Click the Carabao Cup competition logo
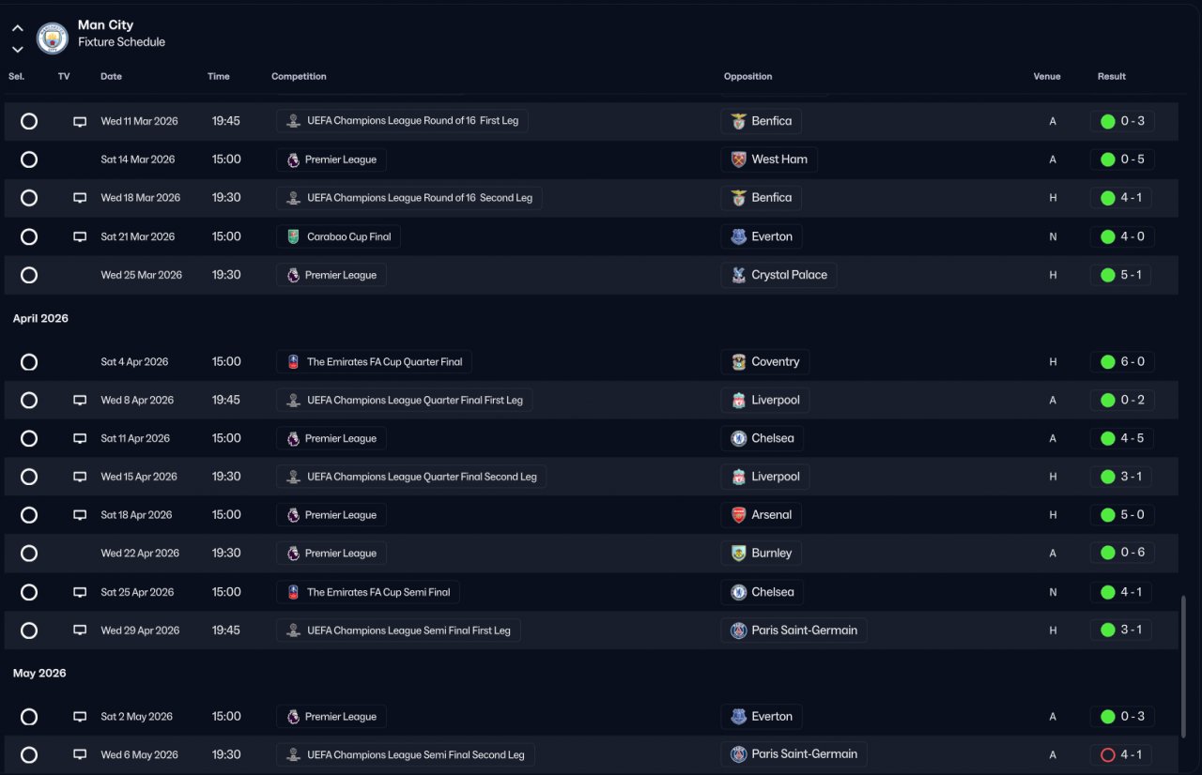The image size is (1202, 775). 294,236
